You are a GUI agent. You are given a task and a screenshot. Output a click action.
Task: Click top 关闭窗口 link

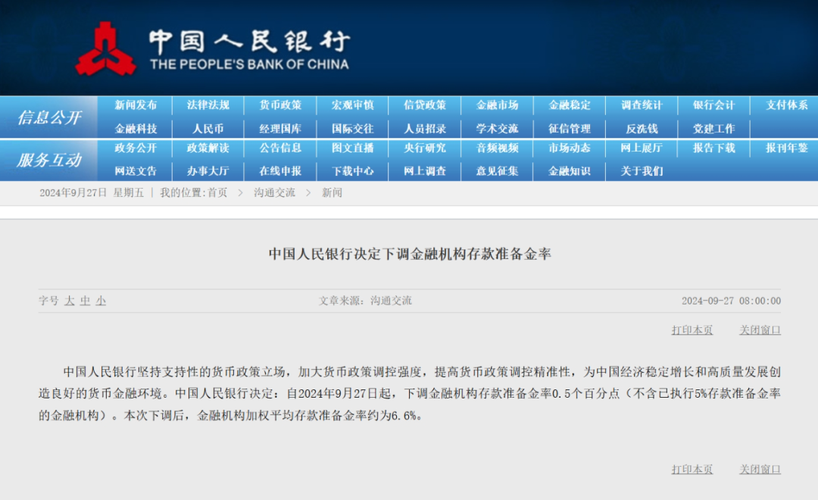[760, 330]
